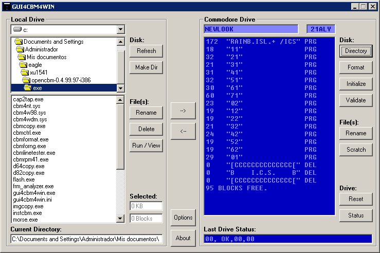Click Run / View button

pyautogui.click(x=146, y=146)
